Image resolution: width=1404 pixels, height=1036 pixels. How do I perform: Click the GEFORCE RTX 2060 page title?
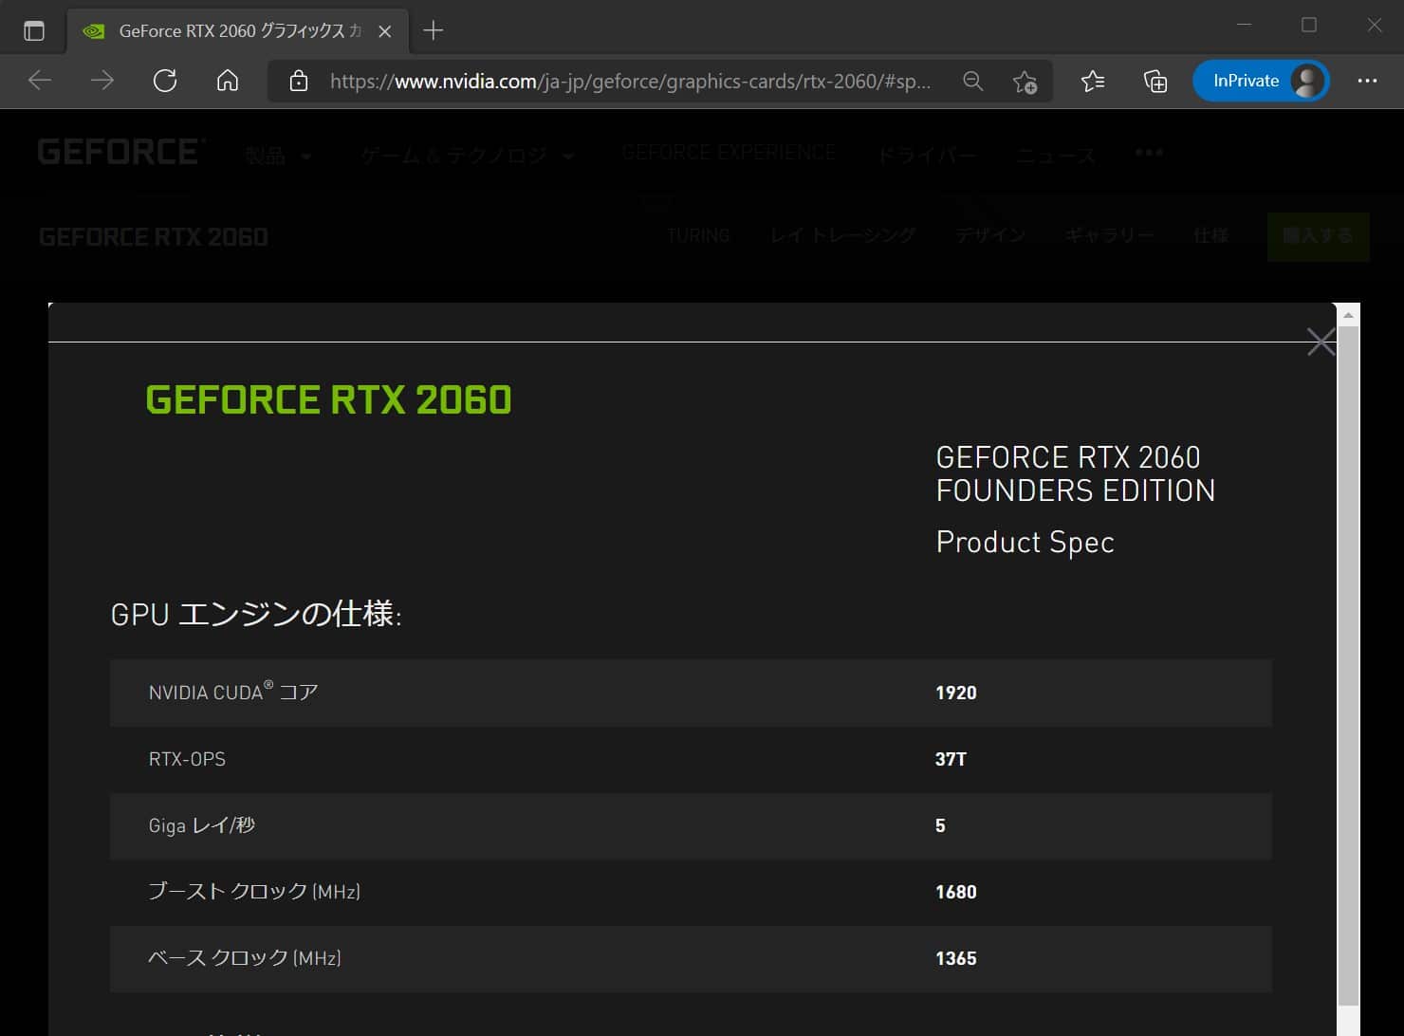pyautogui.click(x=154, y=237)
